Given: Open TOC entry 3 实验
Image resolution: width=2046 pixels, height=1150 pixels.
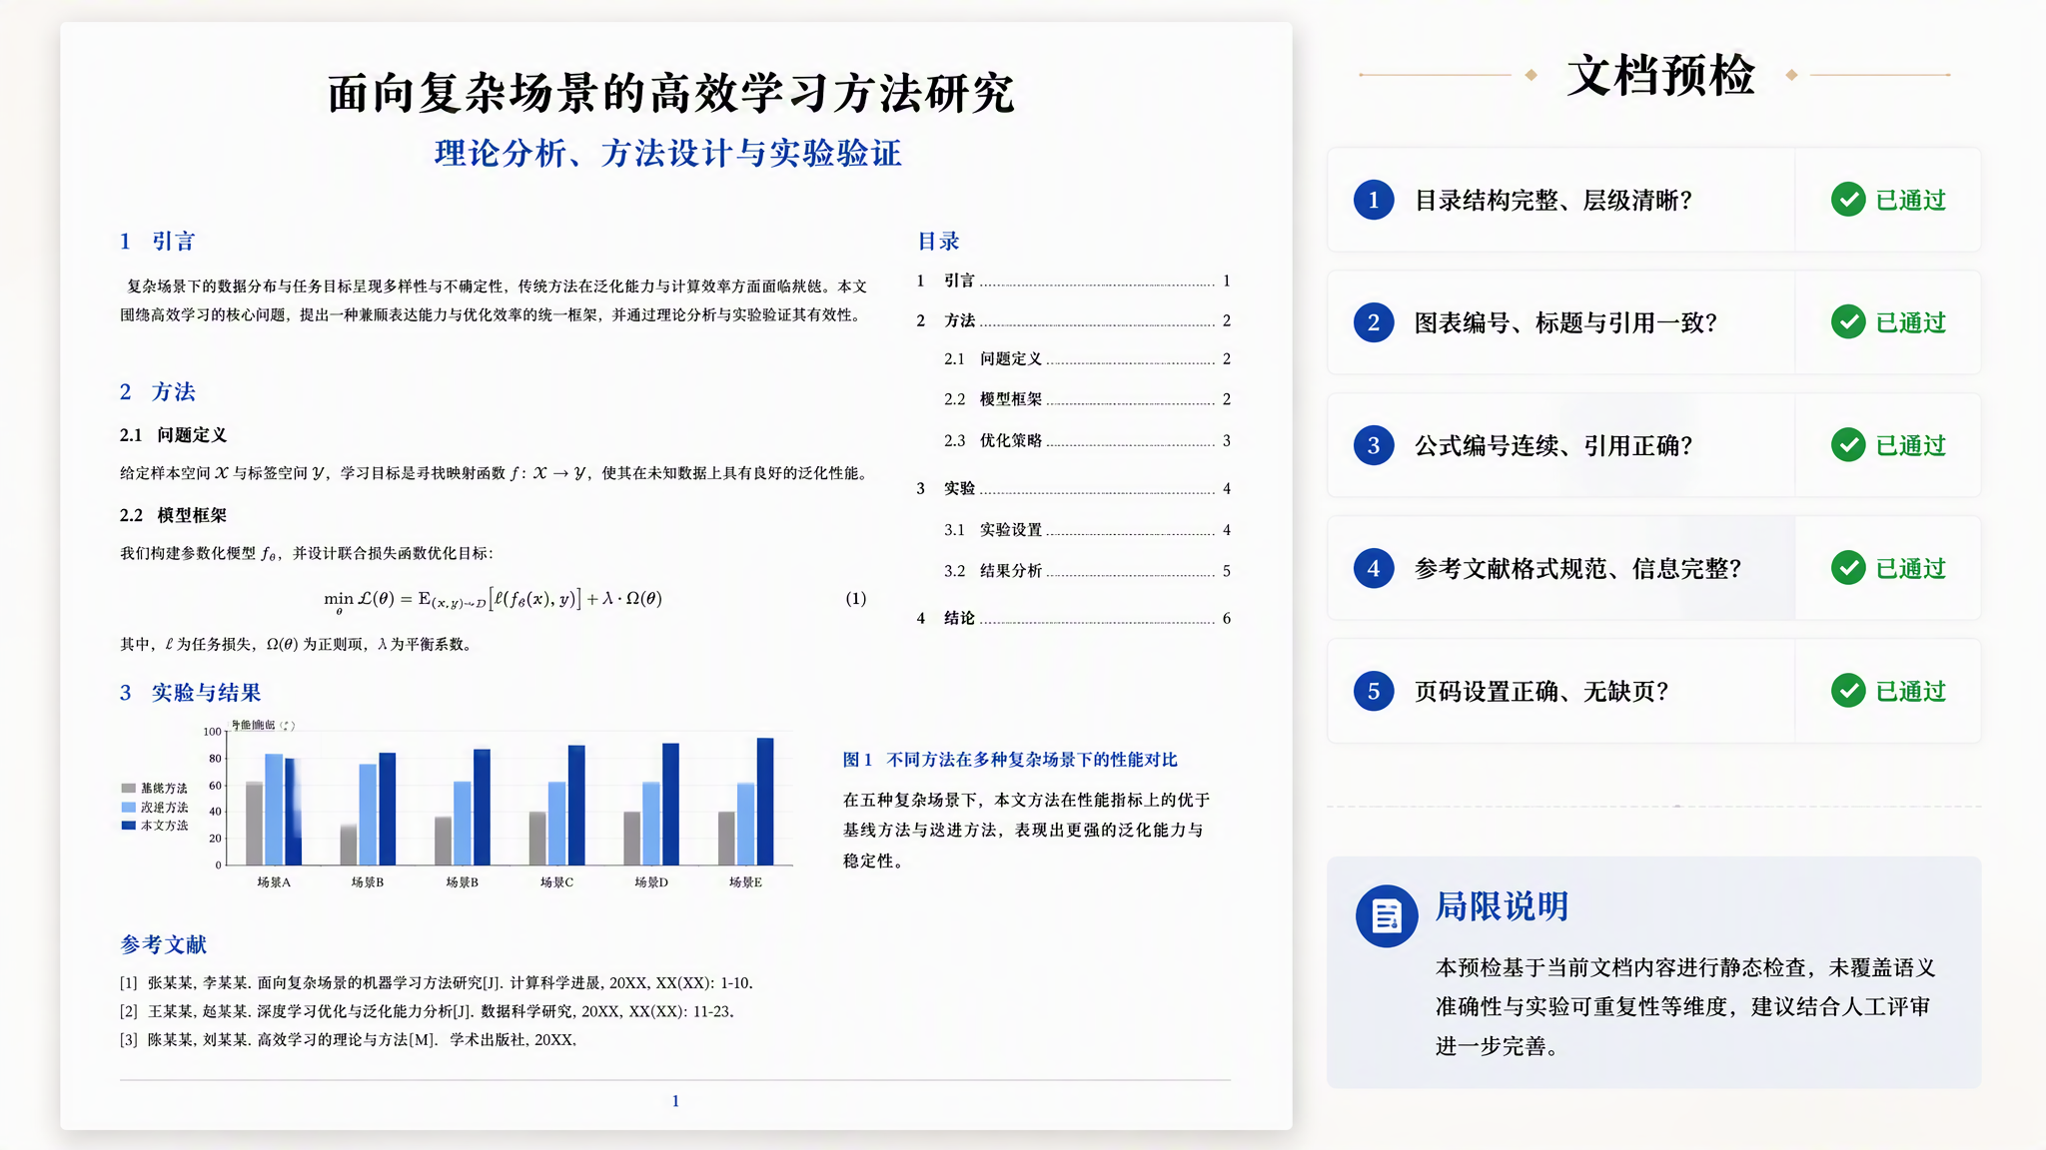Looking at the screenshot, I should tap(1074, 488).
